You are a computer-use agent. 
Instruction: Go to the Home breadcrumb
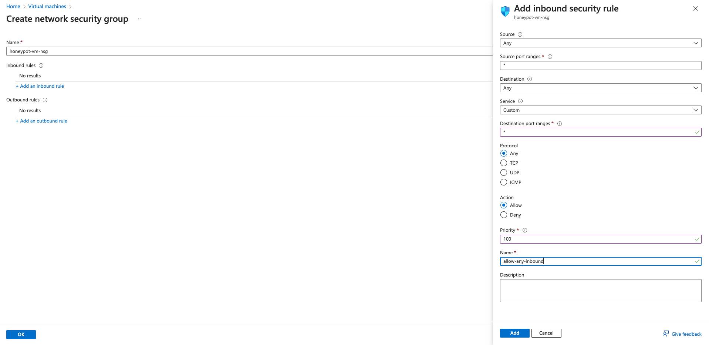(x=13, y=6)
